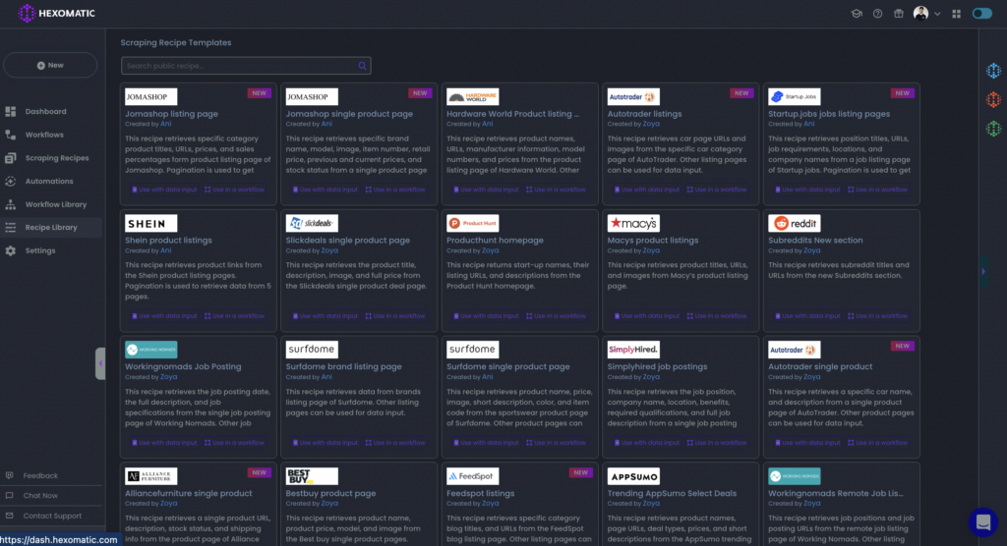Click the Autotrader listings logo thumbnail
This screenshot has width=1007, height=546.
point(633,97)
